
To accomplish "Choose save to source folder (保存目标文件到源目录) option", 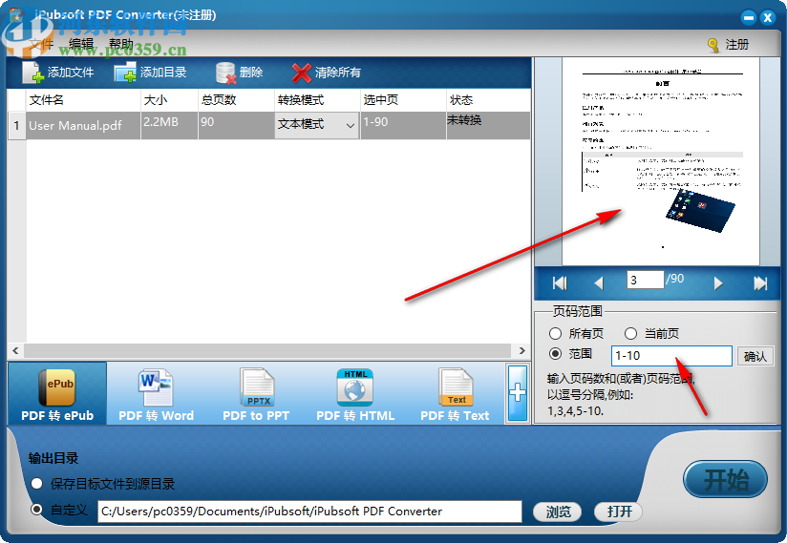I will pos(36,484).
